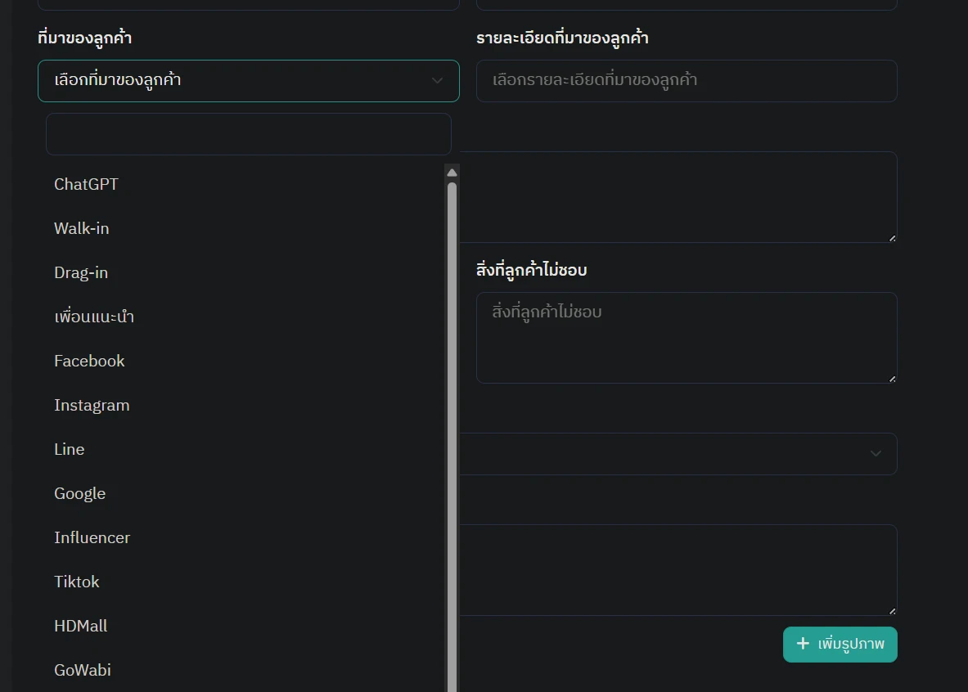This screenshot has width=968, height=692.
Task: Click the dropdown search box
Action: click(248, 134)
